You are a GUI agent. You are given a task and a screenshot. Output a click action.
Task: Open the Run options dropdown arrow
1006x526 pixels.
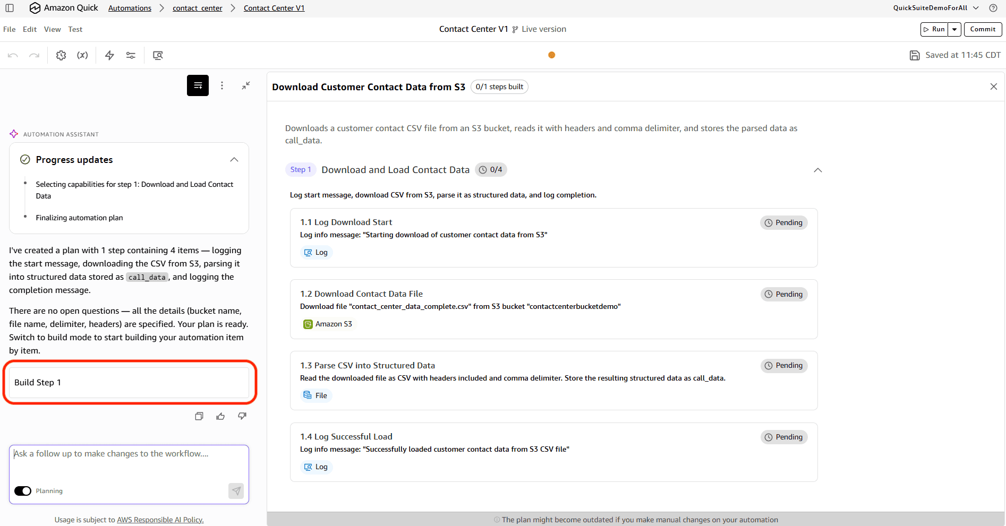(x=954, y=29)
